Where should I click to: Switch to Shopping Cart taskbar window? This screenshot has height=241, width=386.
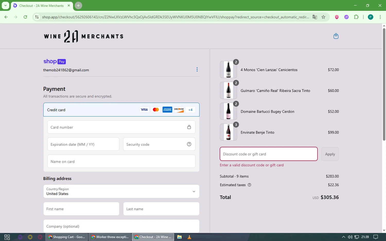pos(67,237)
